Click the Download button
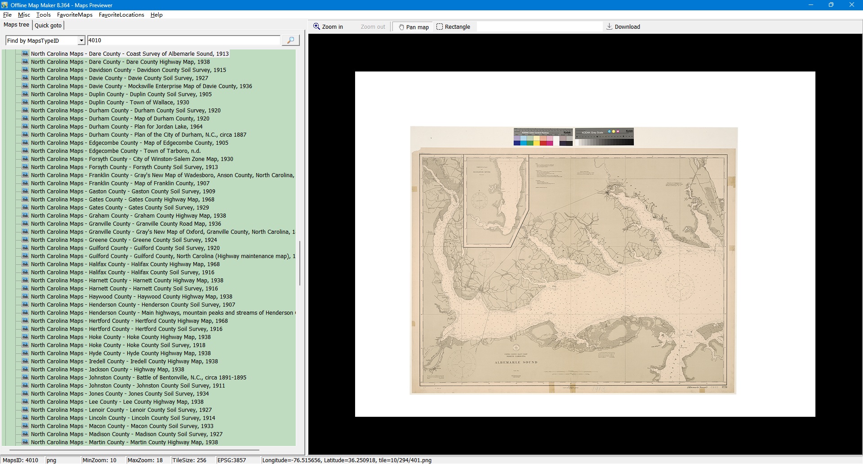The image size is (863, 464). pyautogui.click(x=623, y=27)
